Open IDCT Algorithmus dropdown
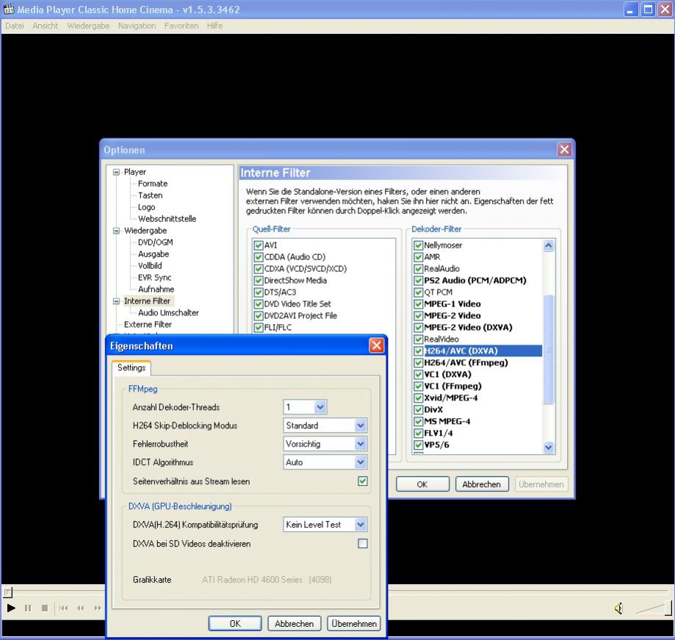Image resolution: width=675 pixels, height=640 pixels. 361,462
